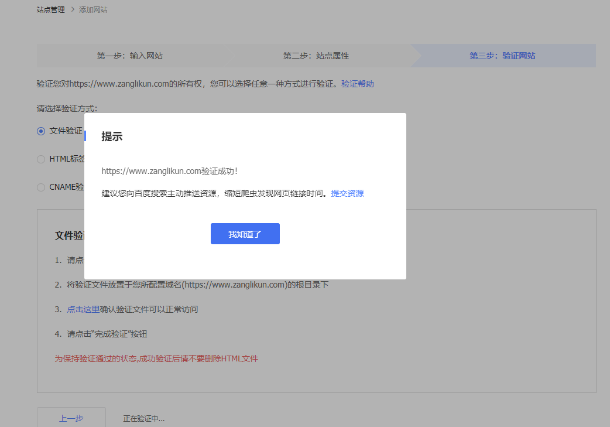Viewport: 610px width, 427px height.
Task: Select the 第三步：验证网站 step
Action: point(502,56)
